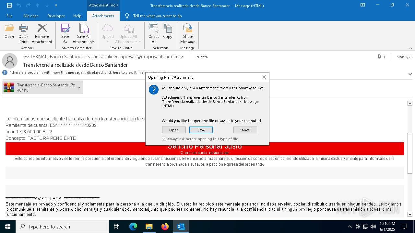Click Save in the Opening Mail Attachment dialog
The width and height of the screenshot is (415, 233).
[x=201, y=130]
